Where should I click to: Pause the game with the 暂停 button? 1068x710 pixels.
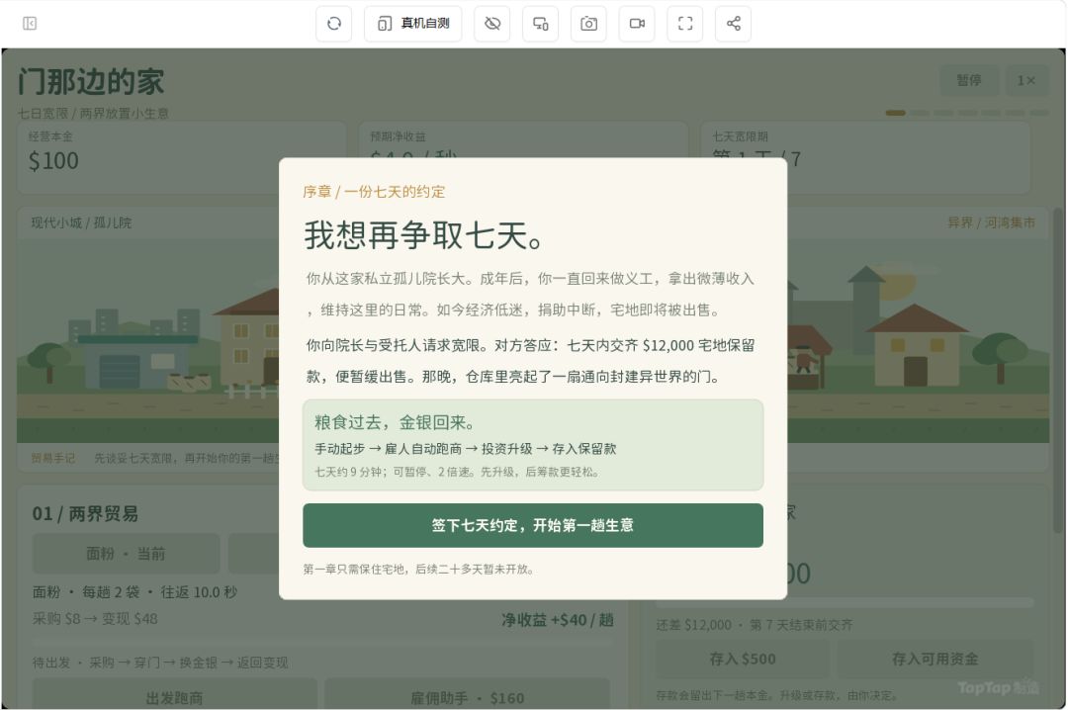point(968,80)
